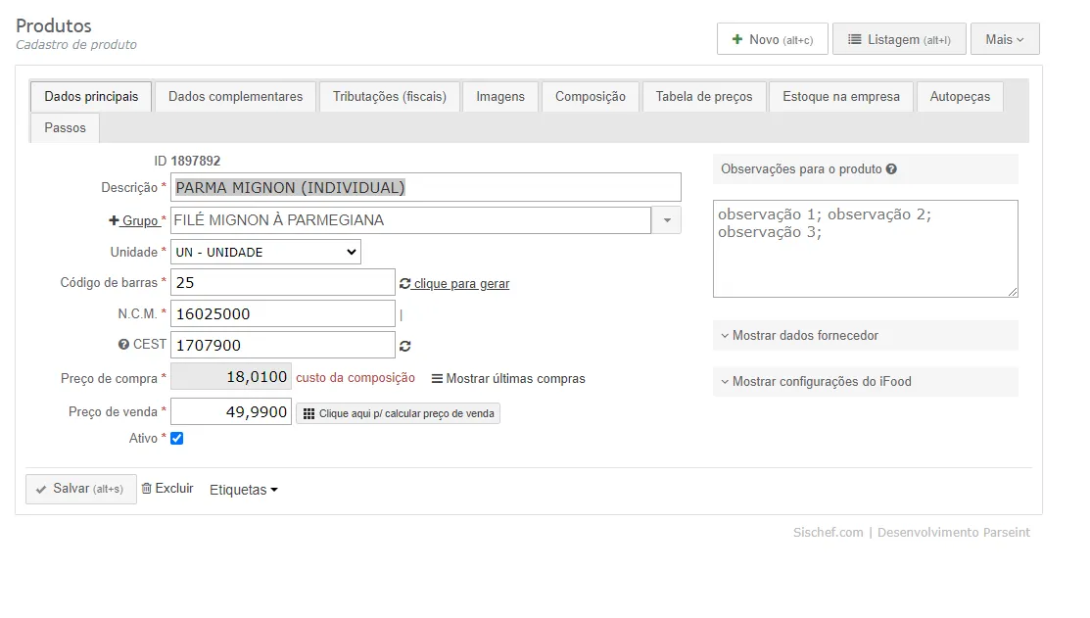Open the Etiquetas dropdown
The width and height of the screenshot is (1090, 618).
click(x=243, y=490)
